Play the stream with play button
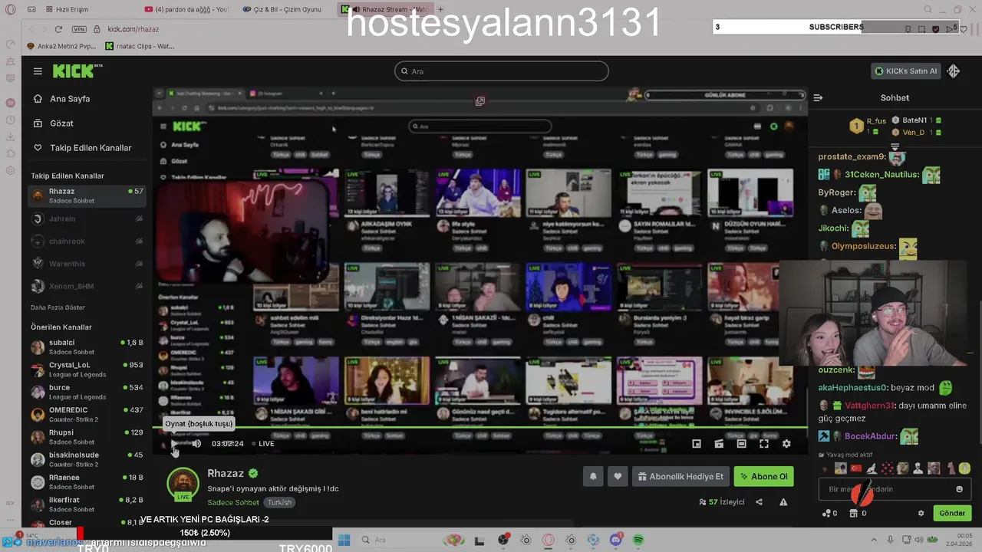 point(174,443)
